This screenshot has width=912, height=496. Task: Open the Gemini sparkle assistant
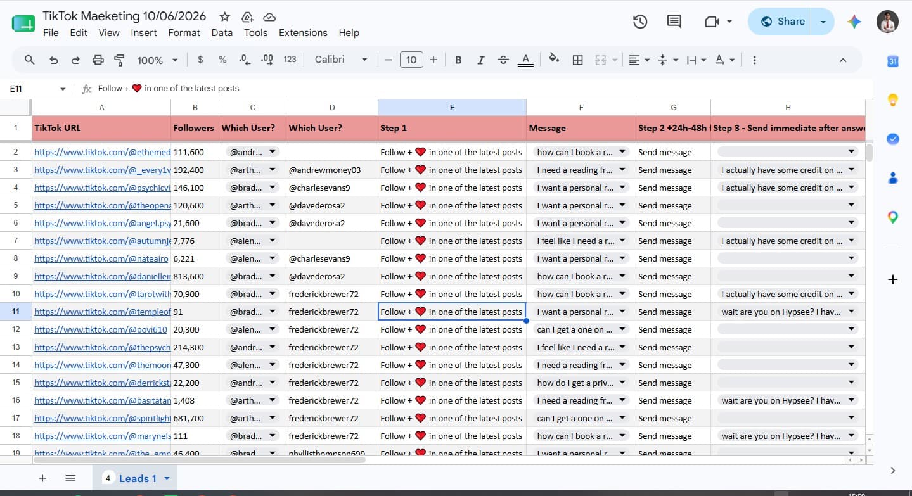tap(854, 22)
